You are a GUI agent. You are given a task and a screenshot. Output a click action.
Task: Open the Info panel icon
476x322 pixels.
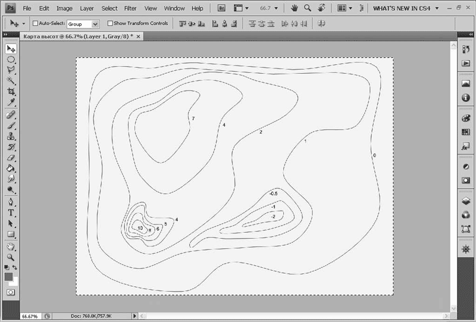pyautogui.click(x=465, y=98)
